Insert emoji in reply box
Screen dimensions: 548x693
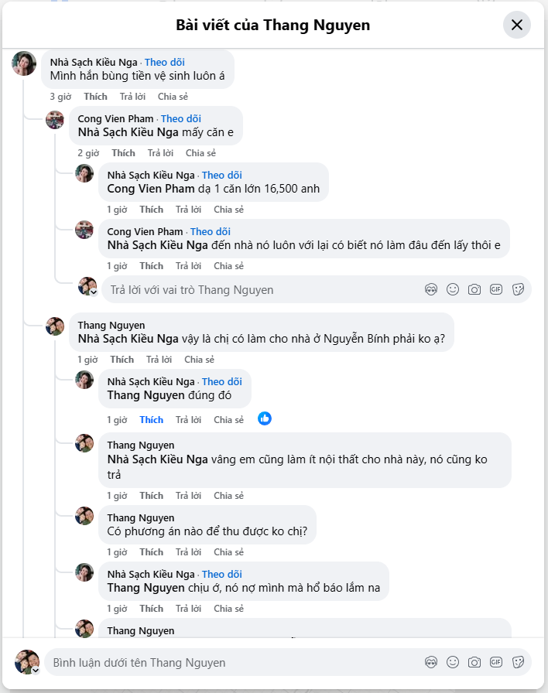453,289
